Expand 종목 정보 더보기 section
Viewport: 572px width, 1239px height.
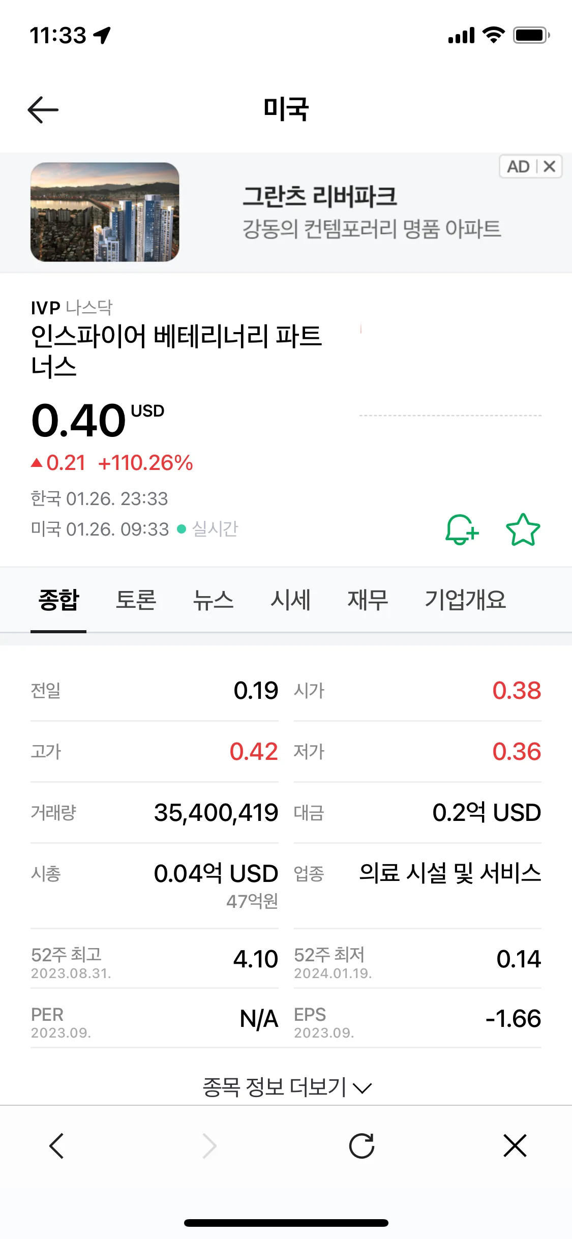[286, 1087]
